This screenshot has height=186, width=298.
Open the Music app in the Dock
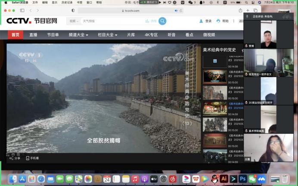135,179
